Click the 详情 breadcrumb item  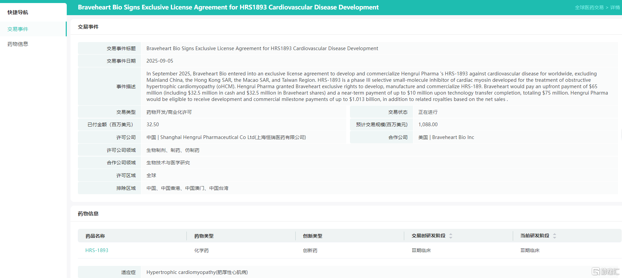615,7
